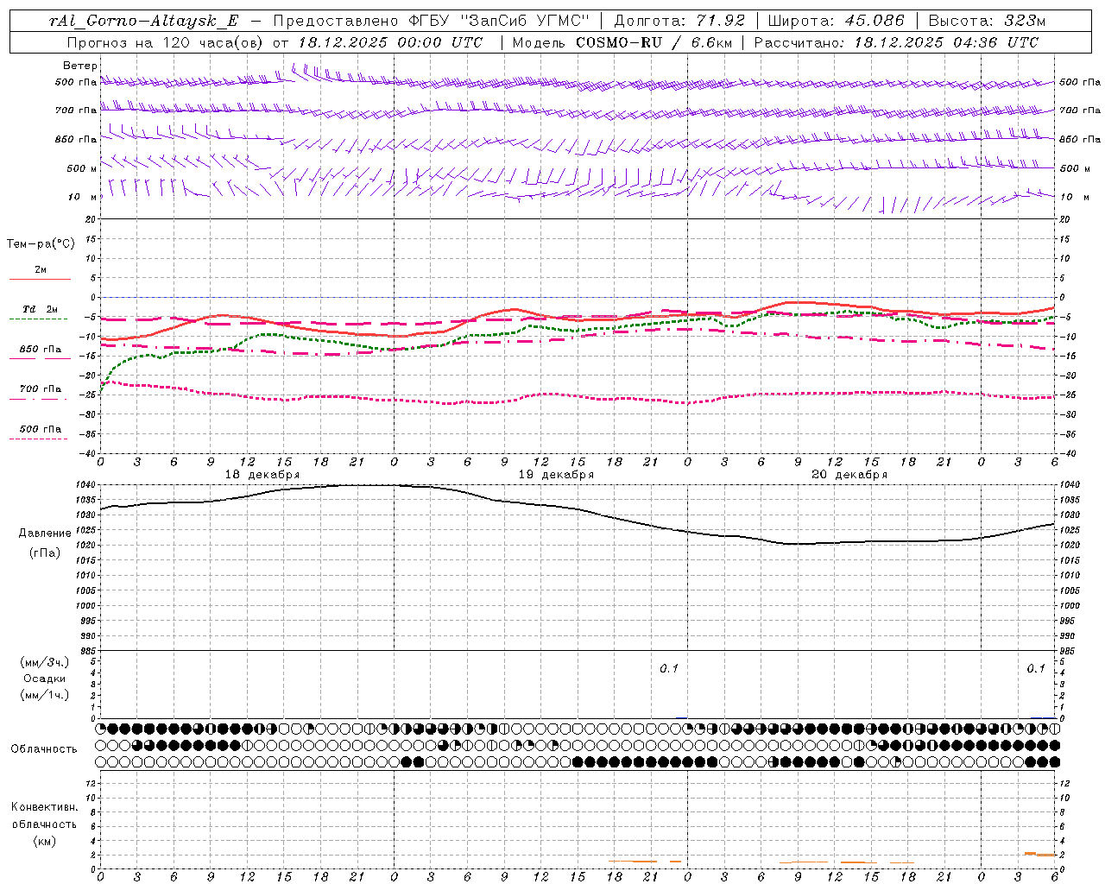Click the (мм/3ч.) precipitation unit label
Screen dimensions: 1105x884
(45, 662)
